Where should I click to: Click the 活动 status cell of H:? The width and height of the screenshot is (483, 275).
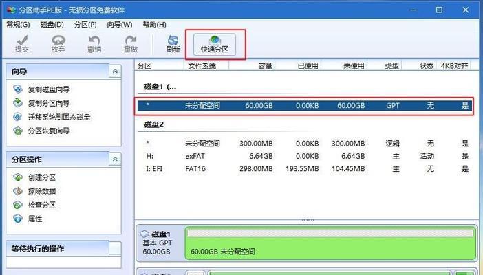(427, 156)
